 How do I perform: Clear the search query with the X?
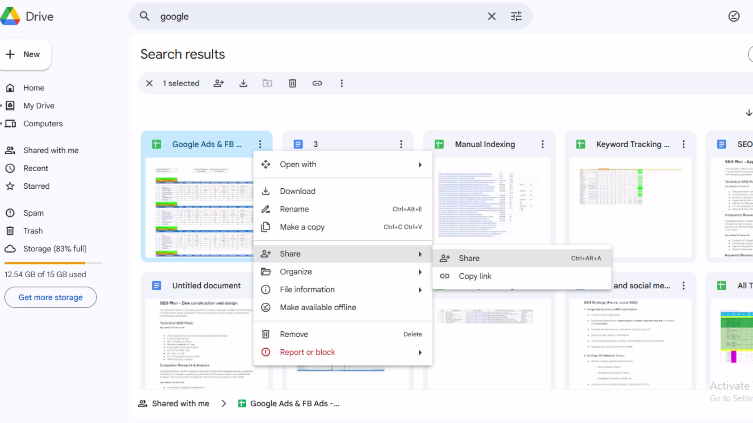(x=491, y=16)
